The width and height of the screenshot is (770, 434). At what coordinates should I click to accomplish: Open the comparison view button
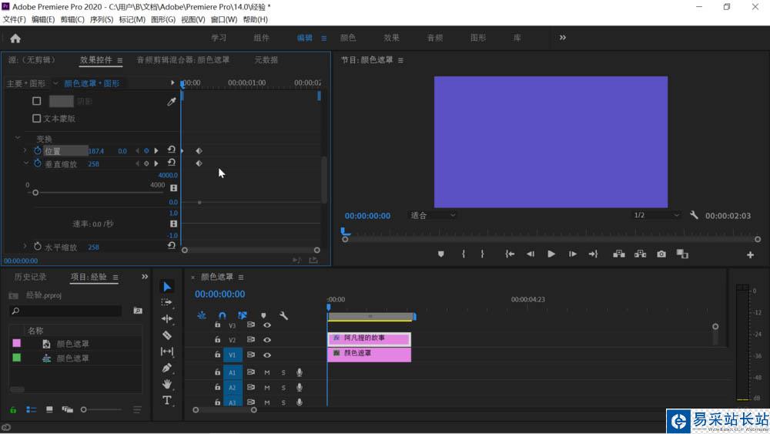point(682,254)
